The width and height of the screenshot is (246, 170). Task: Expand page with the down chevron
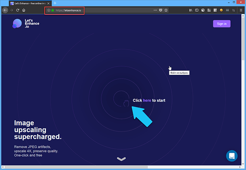click(x=121, y=159)
